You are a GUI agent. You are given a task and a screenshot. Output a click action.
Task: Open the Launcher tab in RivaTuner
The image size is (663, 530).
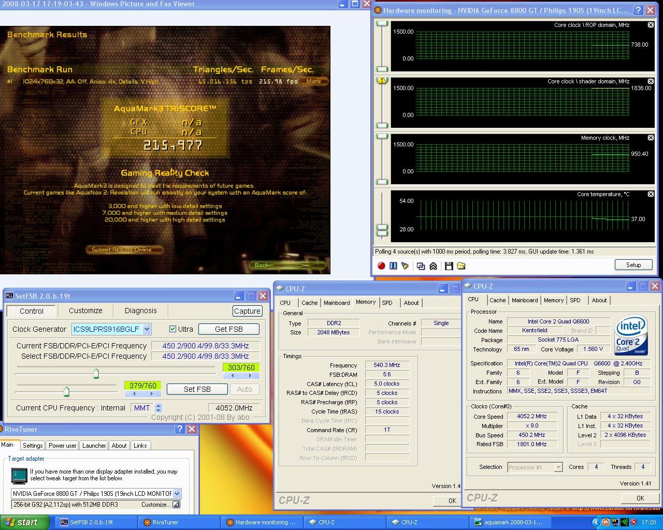pos(94,446)
